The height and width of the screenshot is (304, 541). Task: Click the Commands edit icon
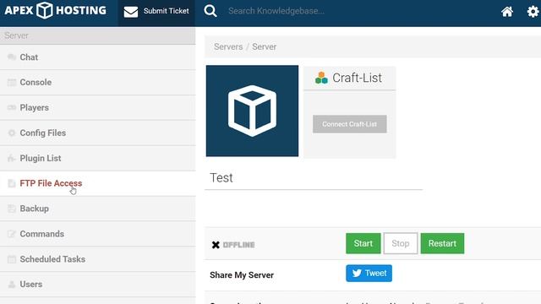click(x=12, y=234)
